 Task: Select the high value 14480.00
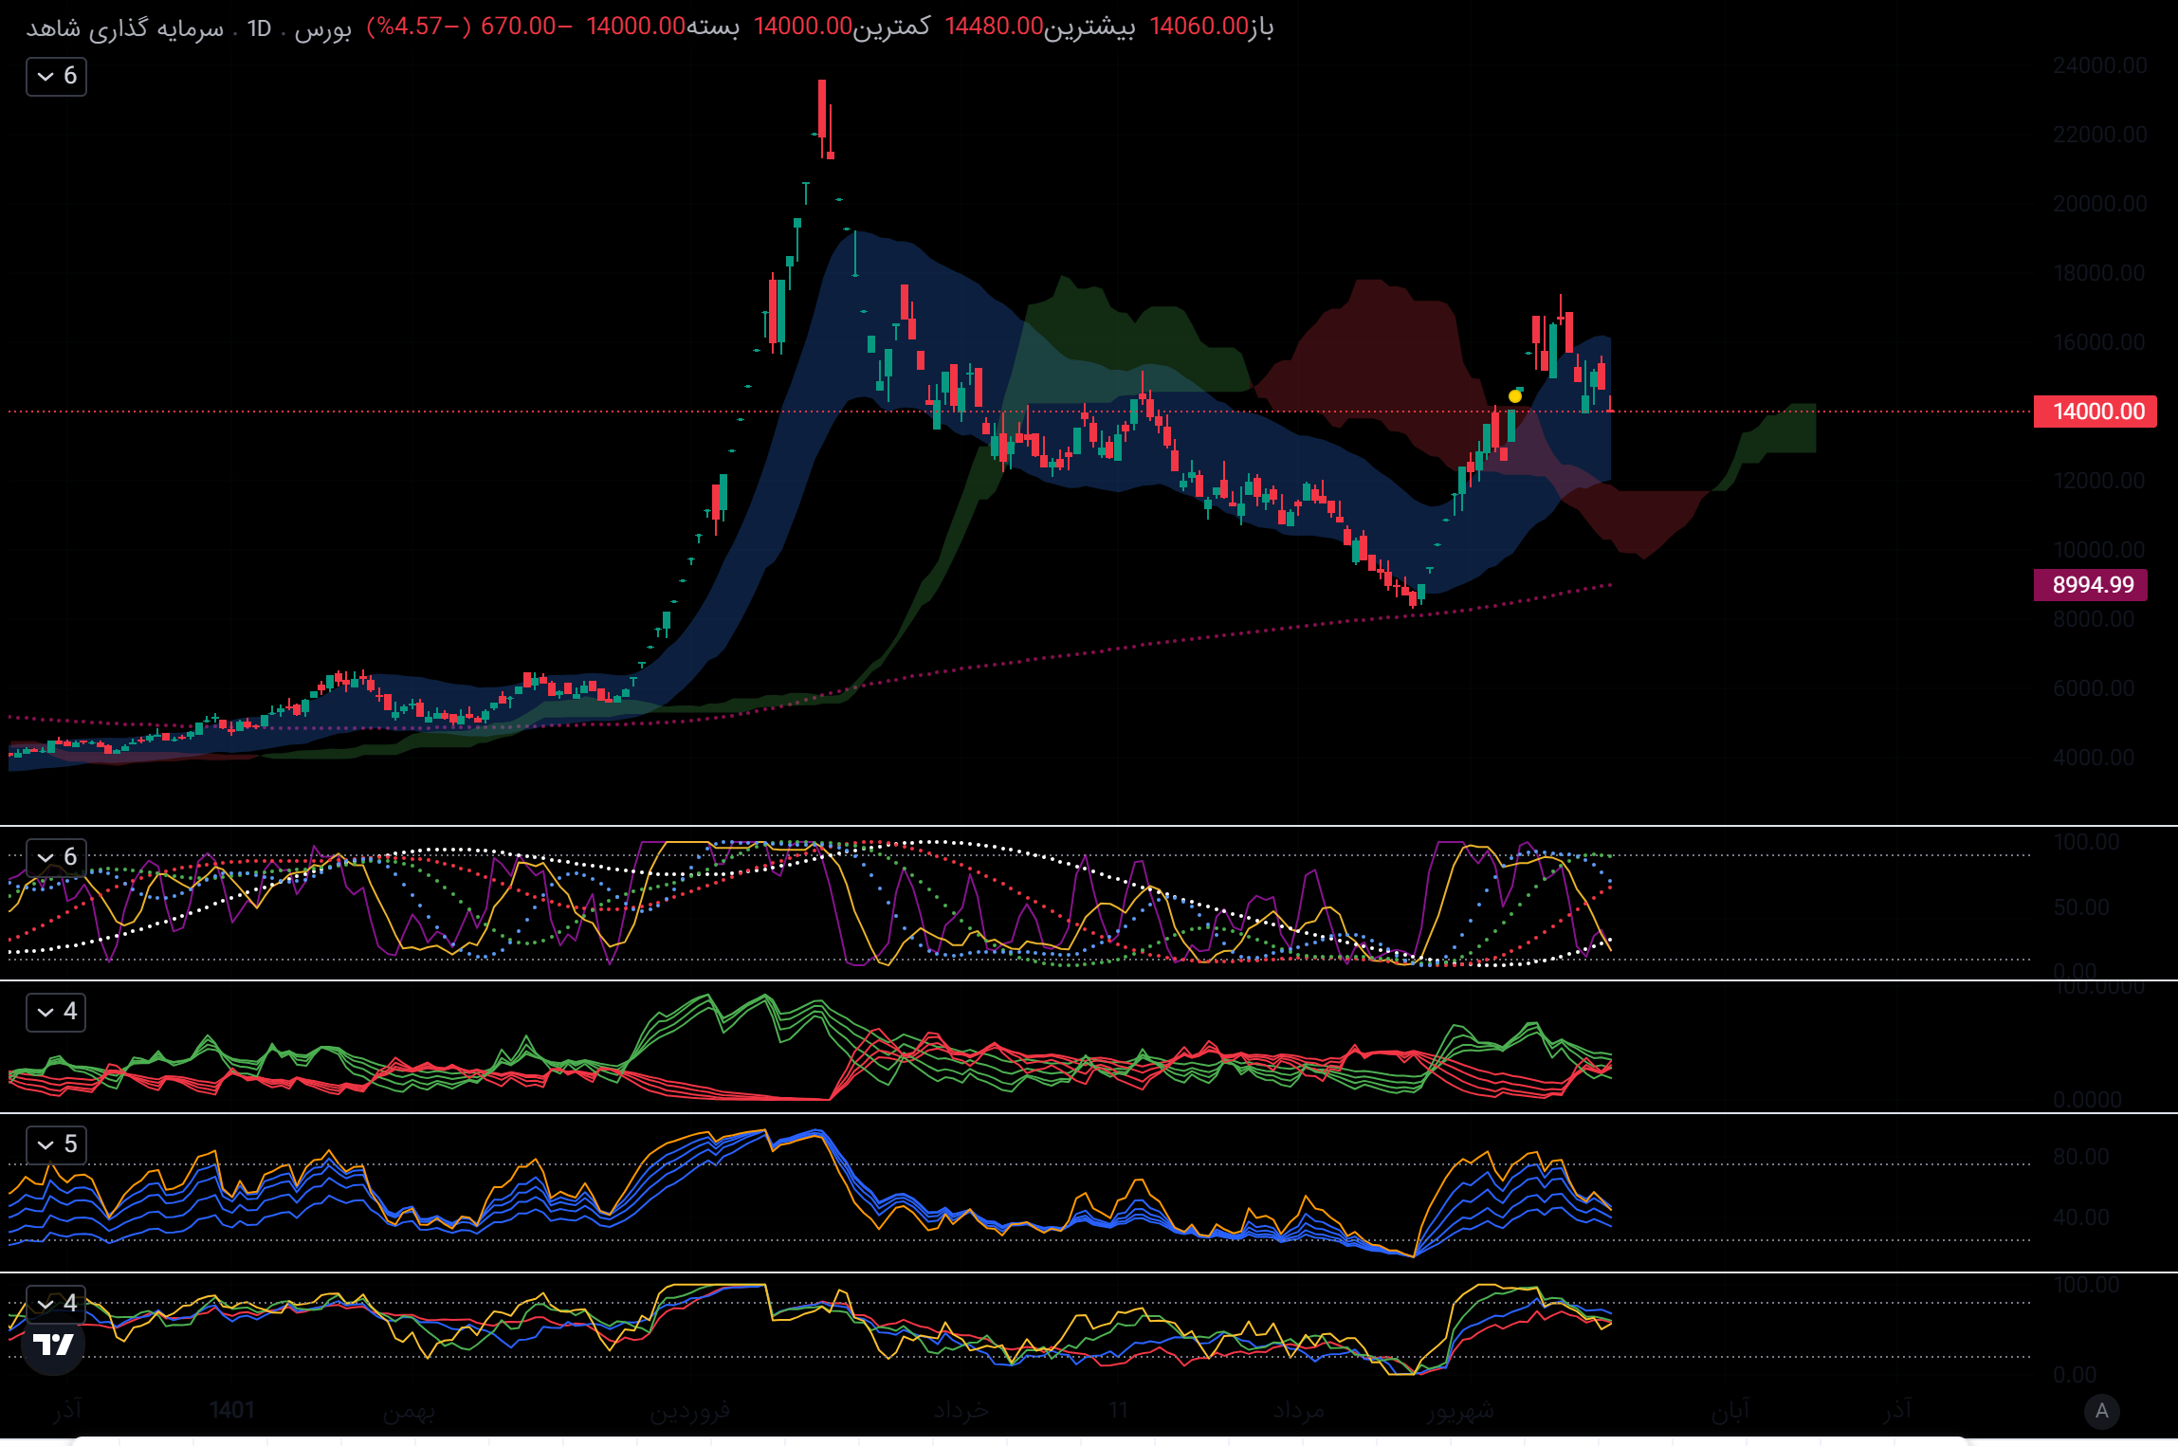pyautogui.click(x=994, y=27)
